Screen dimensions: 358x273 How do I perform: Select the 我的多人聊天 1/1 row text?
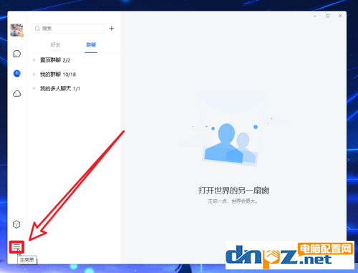(x=60, y=89)
